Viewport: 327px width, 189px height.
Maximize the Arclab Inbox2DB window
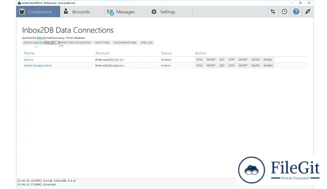pyautogui.click(x=300, y=3)
